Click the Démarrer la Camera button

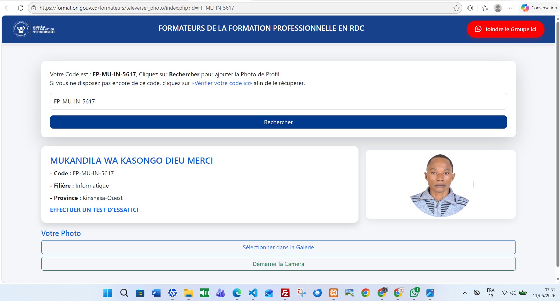coord(278,264)
